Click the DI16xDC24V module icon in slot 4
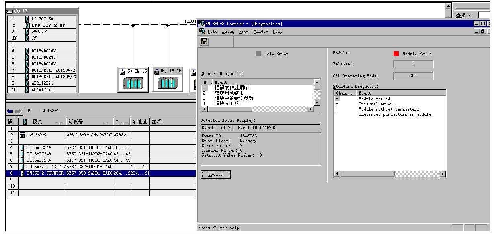This screenshot has width=494, height=234. pyautogui.click(x=23, y=148)
